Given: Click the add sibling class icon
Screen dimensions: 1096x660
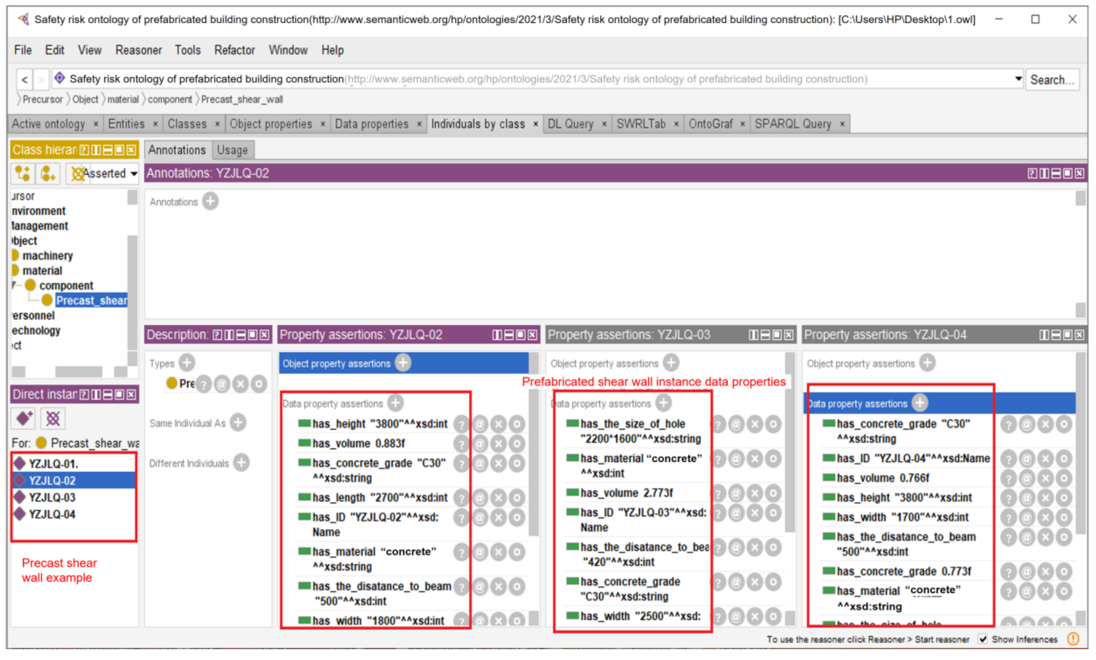Looking at the screenshot, I should pyautogui.click(x=48, y=174).
